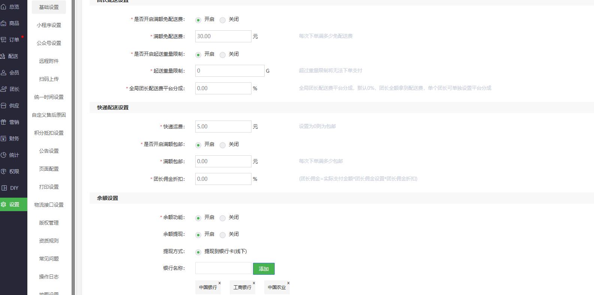594x295 pixels.
Task: Disable 是否开启满额免配送费 by selecting 关闭
Action: pos(223,20)
